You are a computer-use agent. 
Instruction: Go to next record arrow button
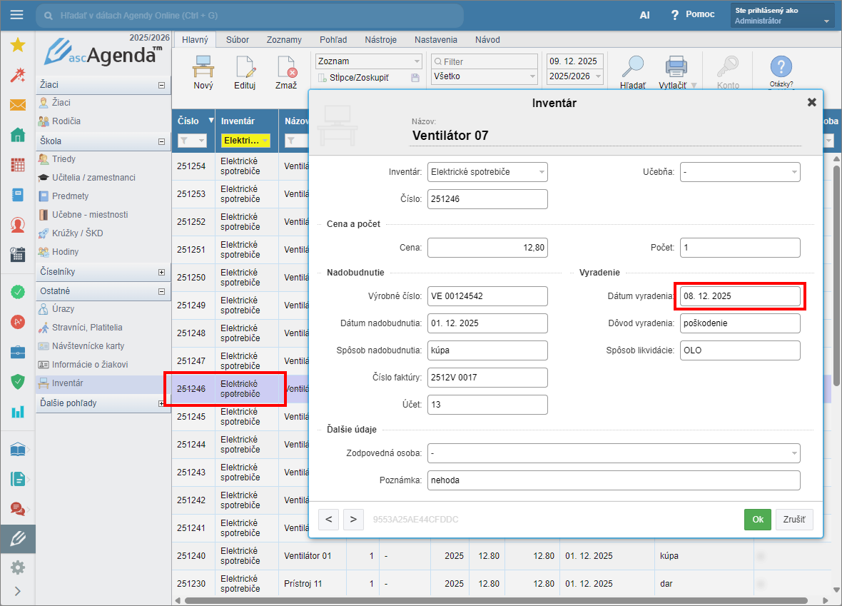point(353,520)
